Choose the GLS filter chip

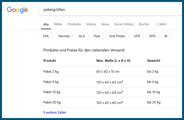(82, 36)
